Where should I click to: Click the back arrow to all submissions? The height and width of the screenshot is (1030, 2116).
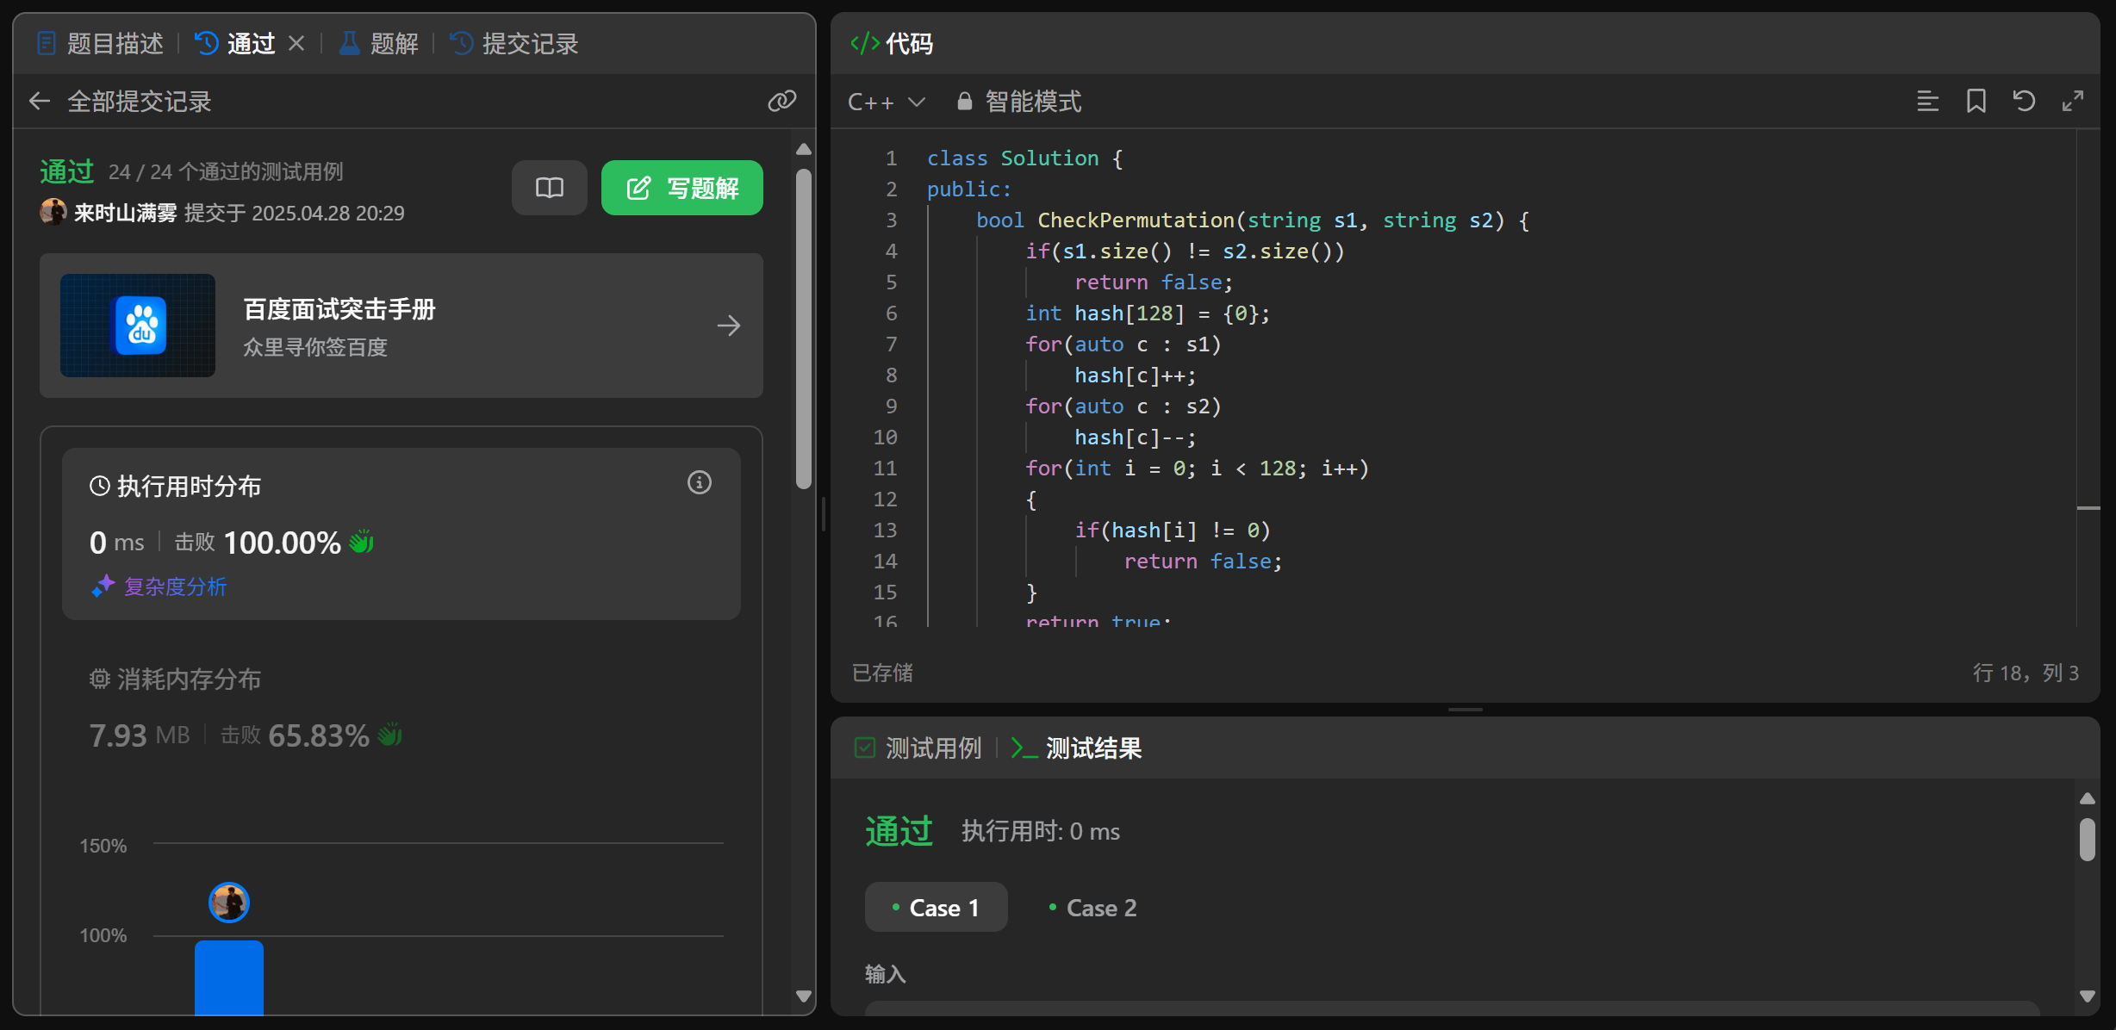point(40,102)
